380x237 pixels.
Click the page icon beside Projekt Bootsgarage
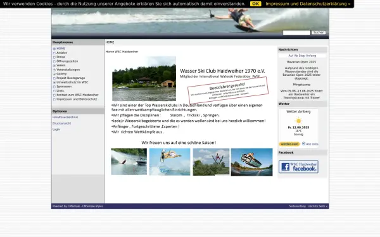click(x=54, y=78)
